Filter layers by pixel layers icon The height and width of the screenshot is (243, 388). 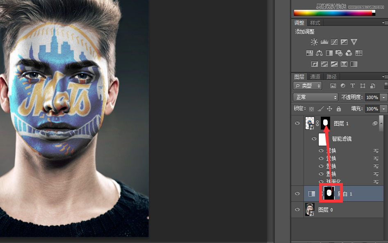pos(333,85)
